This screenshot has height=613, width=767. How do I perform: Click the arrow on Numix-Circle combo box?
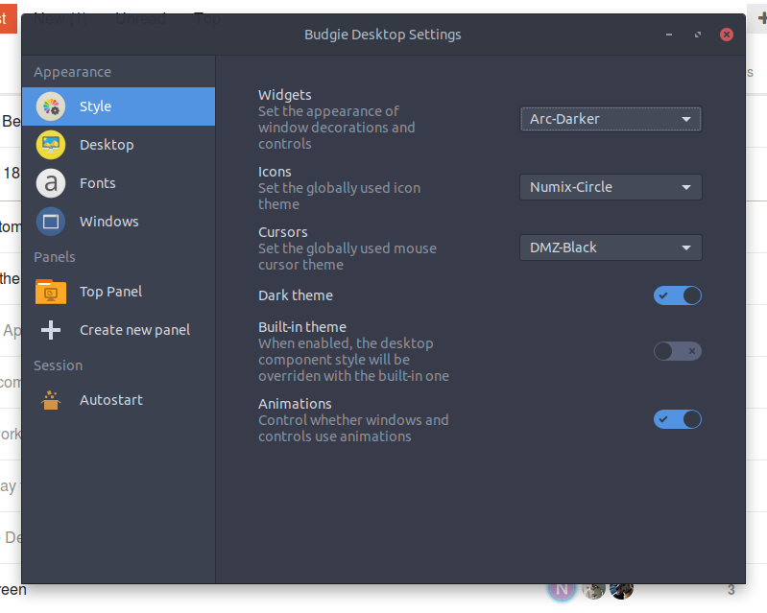click(x=686, y=187)
